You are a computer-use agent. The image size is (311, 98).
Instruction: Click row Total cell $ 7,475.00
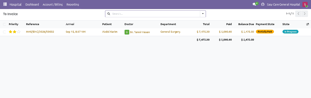203,32
